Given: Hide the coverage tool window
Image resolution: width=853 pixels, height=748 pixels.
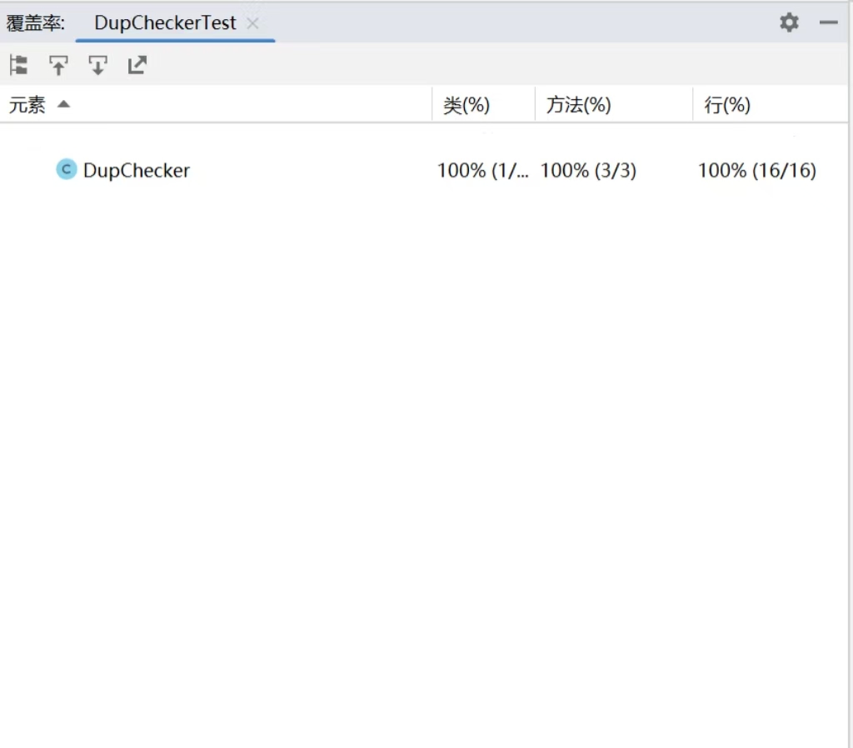Looking at the screenshot, I should coord(828,22).
